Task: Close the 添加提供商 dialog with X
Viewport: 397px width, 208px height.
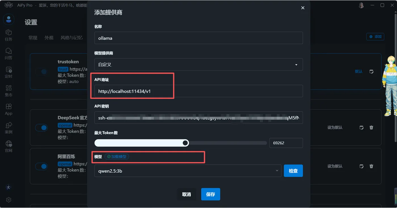Action: click(x=303, y=8)
